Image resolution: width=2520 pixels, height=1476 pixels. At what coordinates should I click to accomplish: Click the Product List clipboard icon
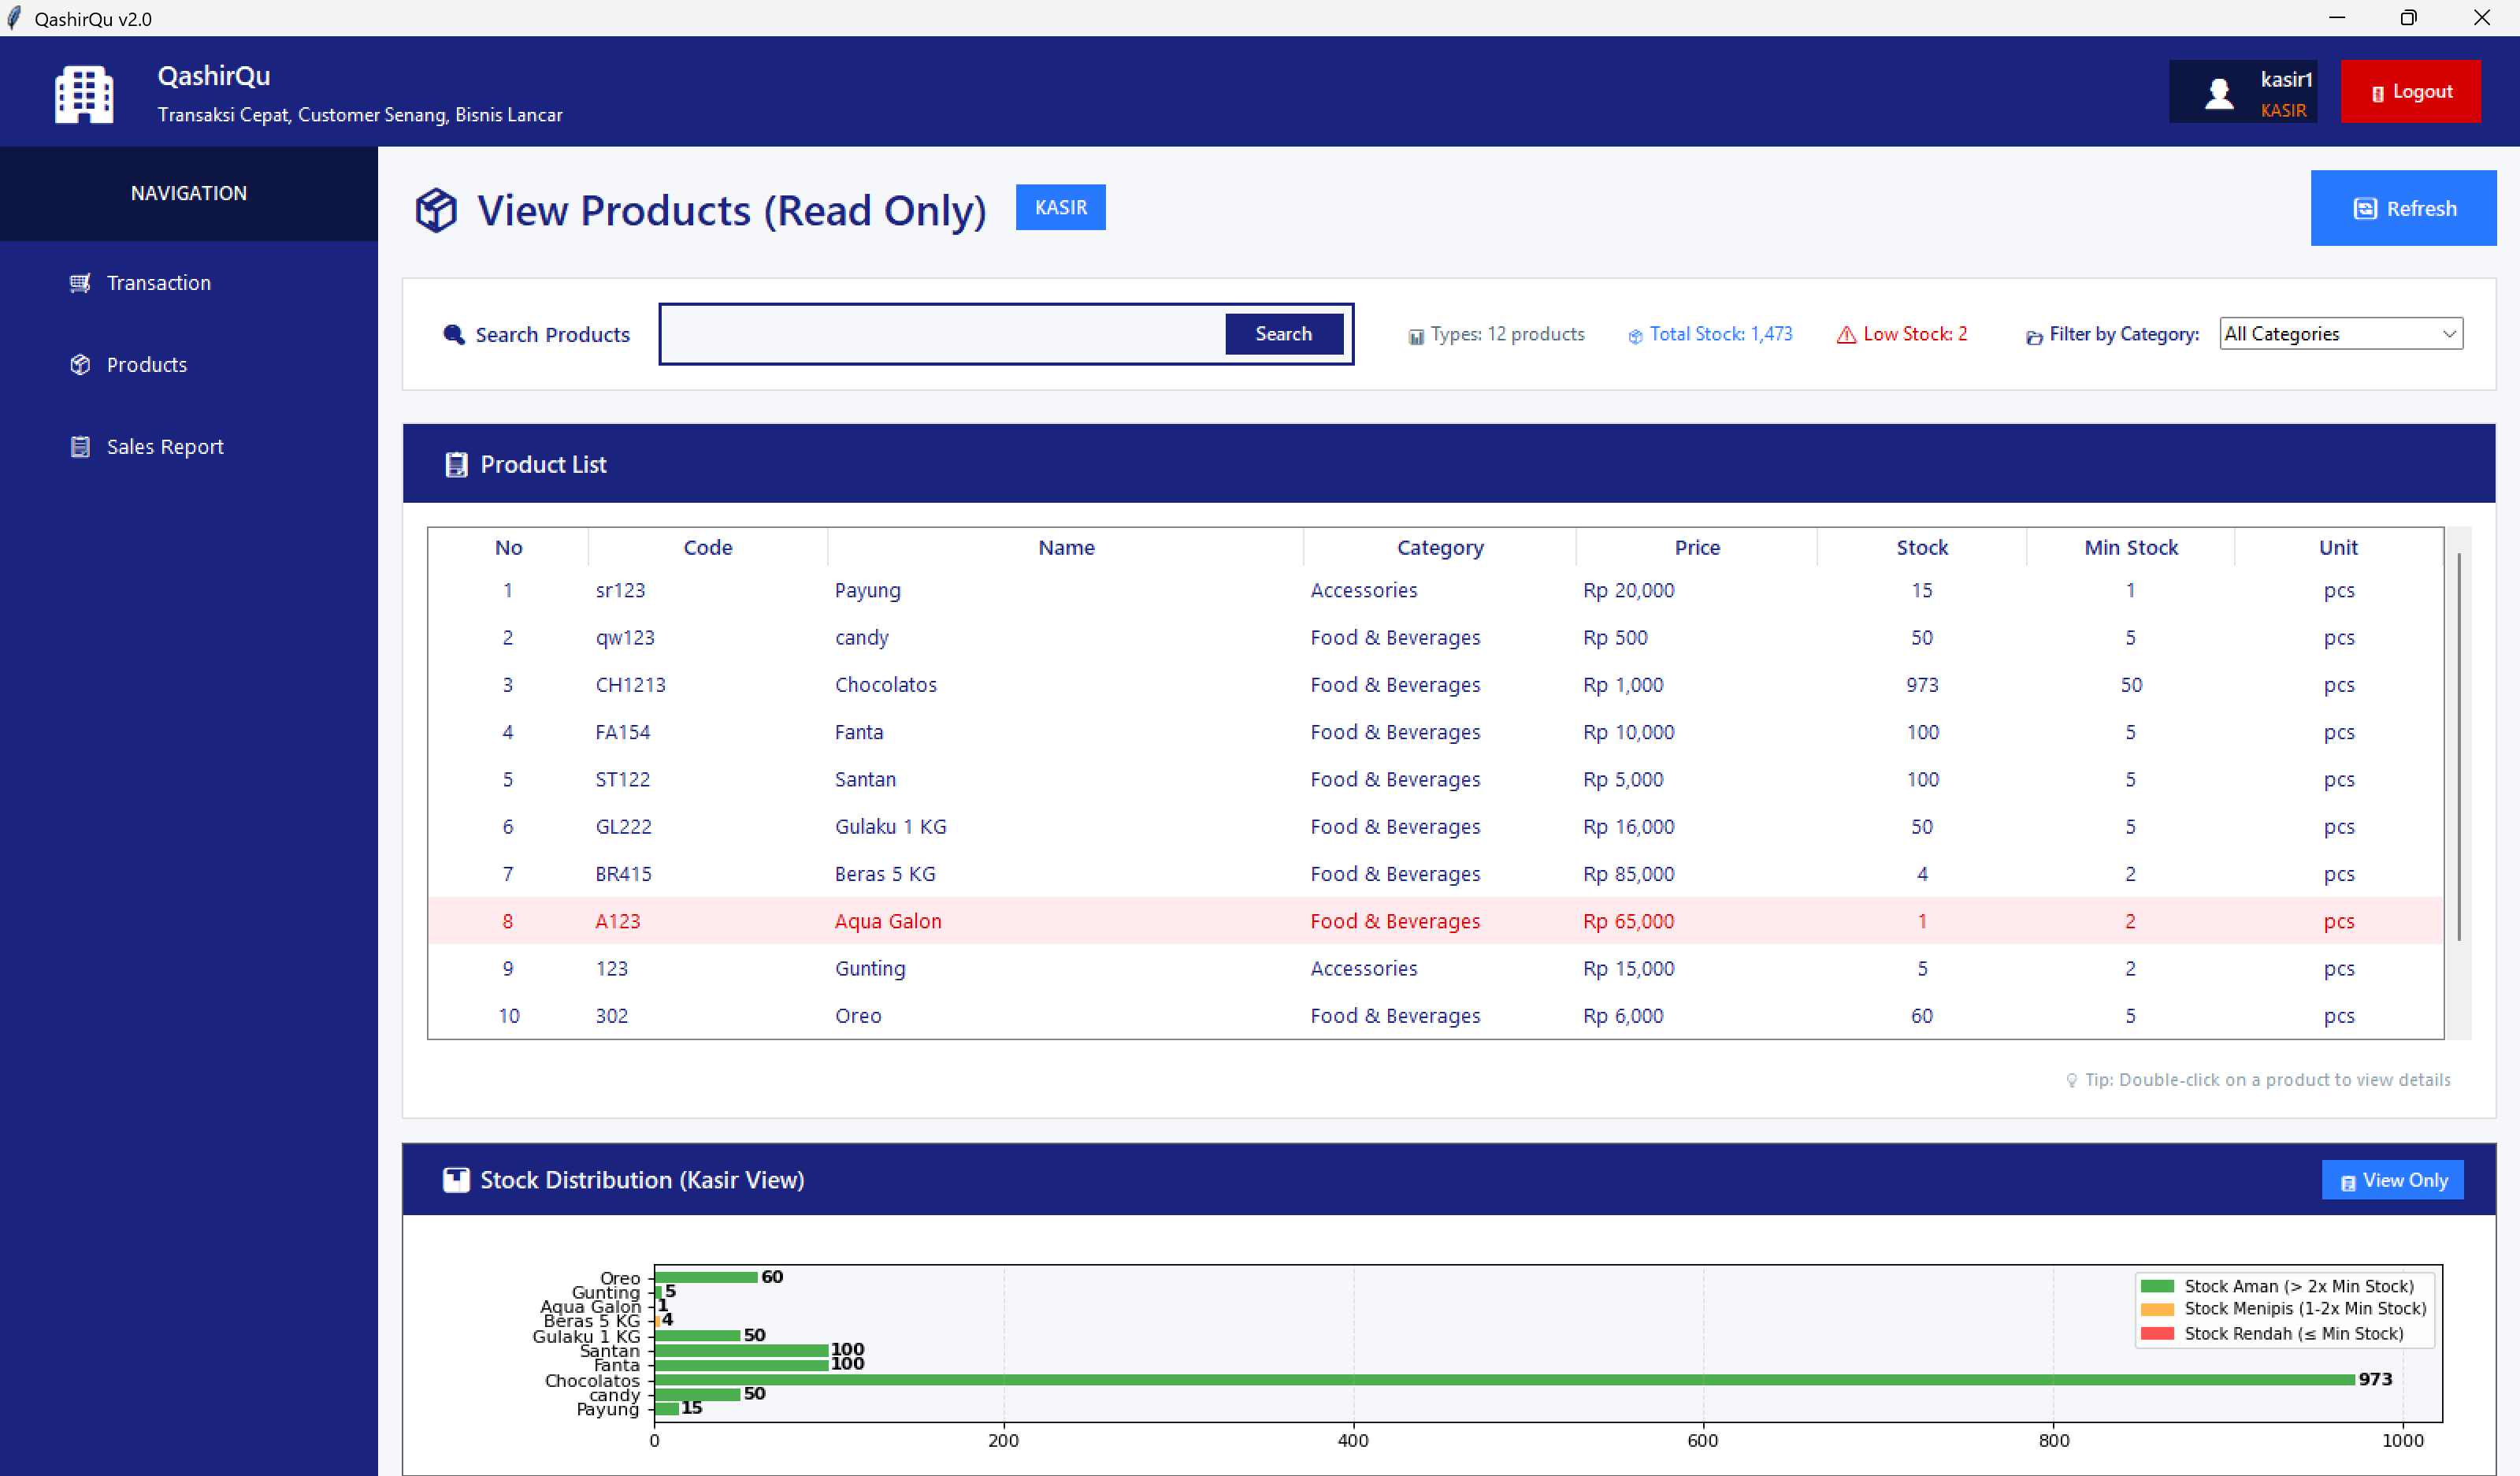coord(456,464)
